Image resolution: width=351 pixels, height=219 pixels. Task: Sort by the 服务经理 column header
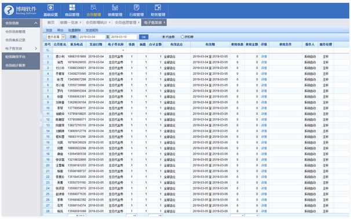[326, 45]
